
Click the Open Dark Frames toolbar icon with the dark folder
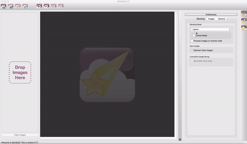click(11, 7)
